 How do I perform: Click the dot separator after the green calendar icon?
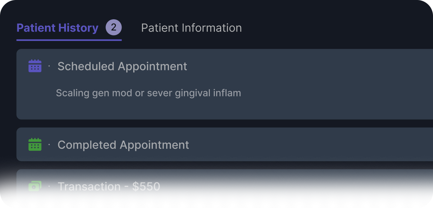pos(49,145)
